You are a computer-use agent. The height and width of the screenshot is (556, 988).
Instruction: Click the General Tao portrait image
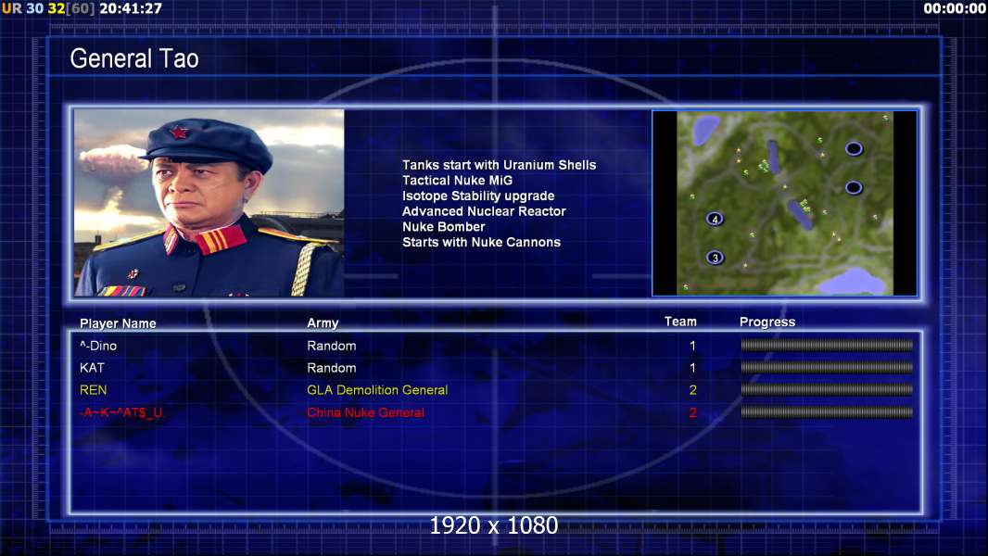209,203
